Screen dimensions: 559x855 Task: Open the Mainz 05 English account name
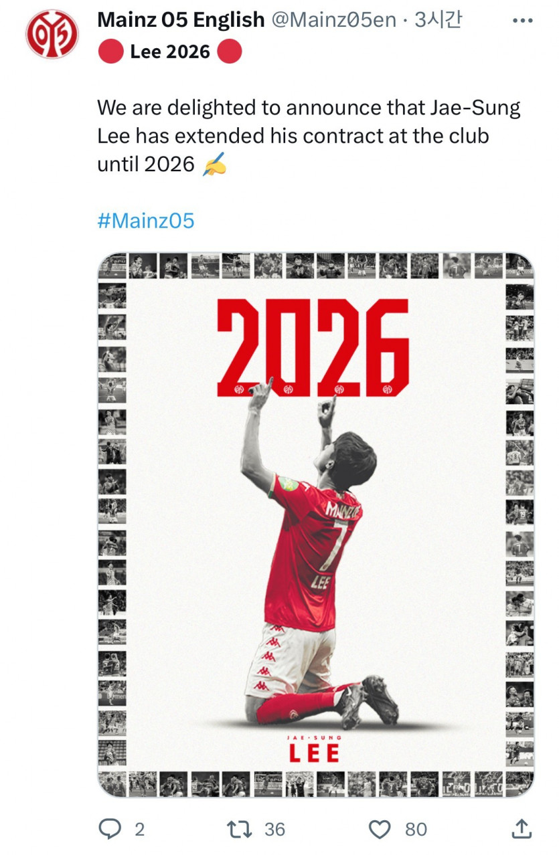[x=181, y=20]
